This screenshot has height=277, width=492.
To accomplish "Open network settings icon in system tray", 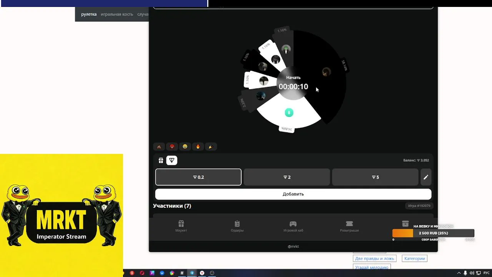I will (478, 273).
